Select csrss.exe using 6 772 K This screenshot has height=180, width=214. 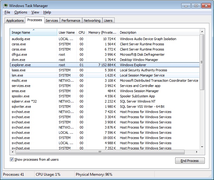105,49
